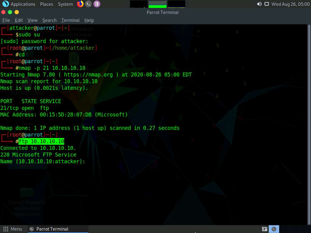Click the left system monitor graph
The width and height of the screenshot is (311, 233).
(x=138, y=4)
